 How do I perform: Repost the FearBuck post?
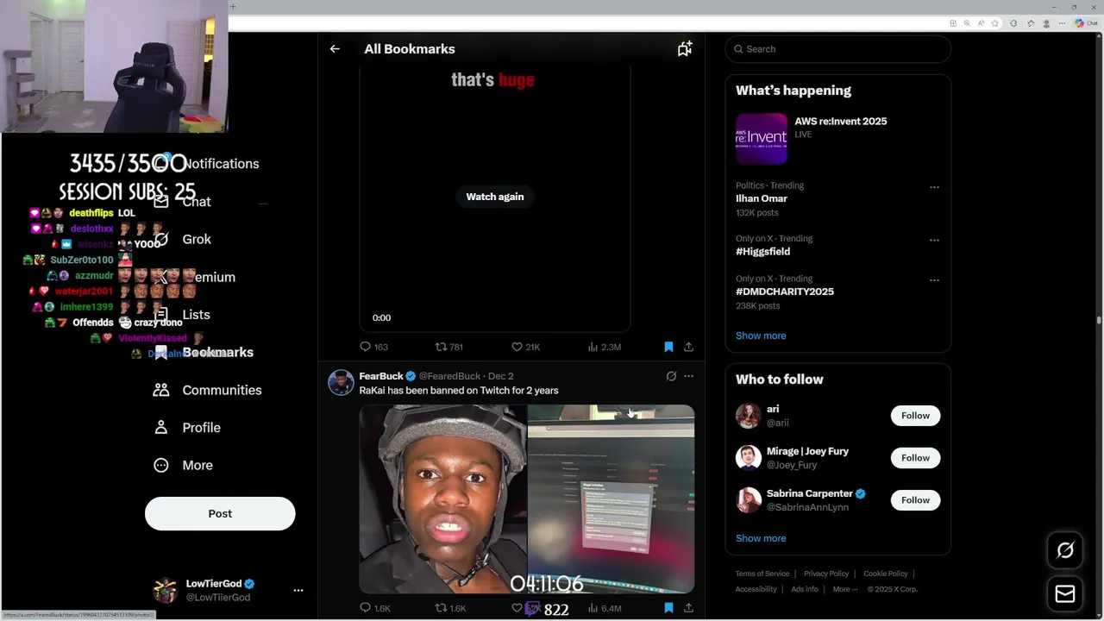451,608
